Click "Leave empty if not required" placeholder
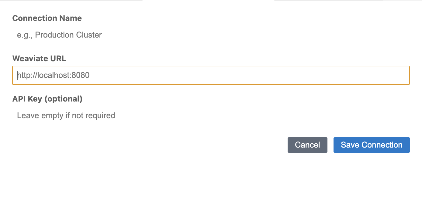 pos(66,115)
